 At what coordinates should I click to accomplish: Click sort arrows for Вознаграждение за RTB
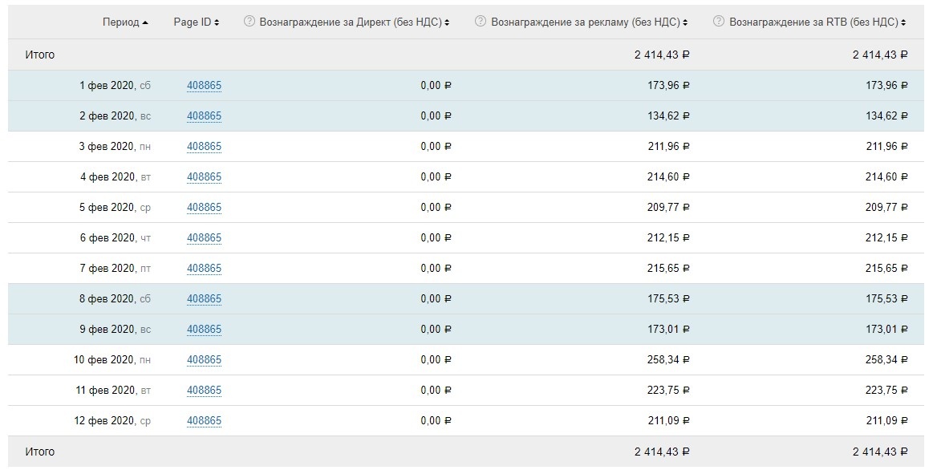click(x=904, y=22)
